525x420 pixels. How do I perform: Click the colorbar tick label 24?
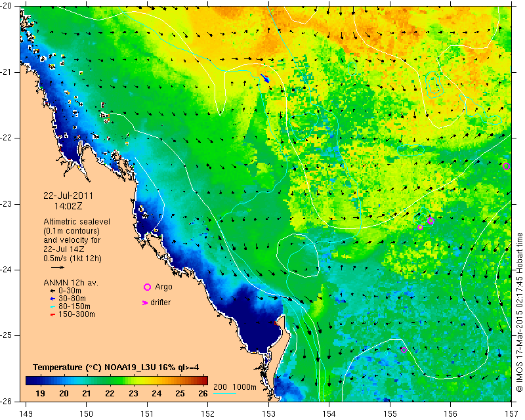[156, 393]
